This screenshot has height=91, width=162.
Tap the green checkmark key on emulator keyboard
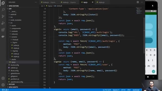(x=153, y=71)
